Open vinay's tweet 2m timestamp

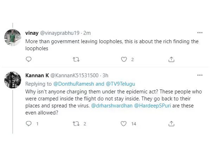pyautogui.click(x=87, y=33)
